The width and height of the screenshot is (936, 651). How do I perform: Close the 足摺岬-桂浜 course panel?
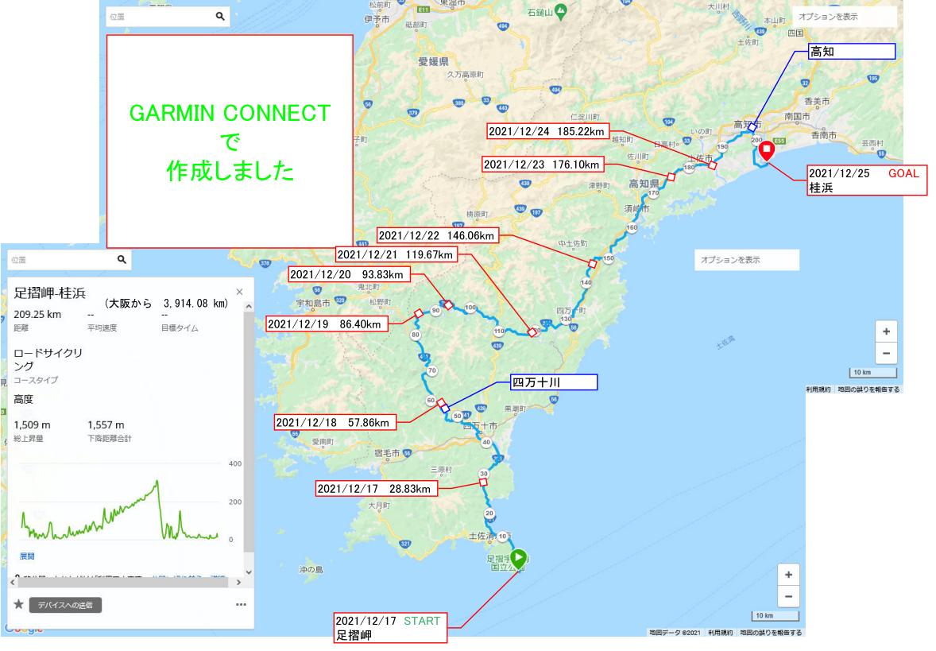point(239,292)
